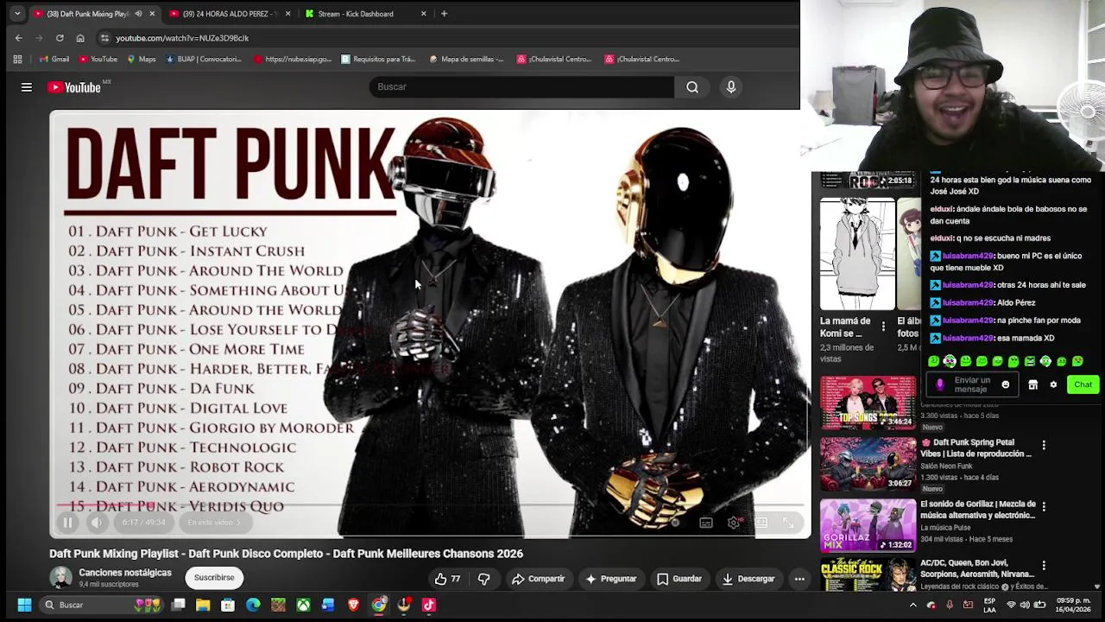Image resolution: width=1105 pixels, height=622 pixels.
Task: Open File Explorer from the taskbar
Action: pos(203,606)
